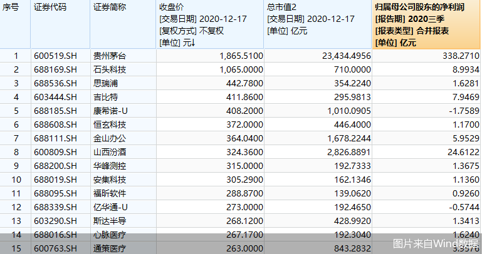Click row number 7
Image resolution: width=482 pixels, height=254 pixels.
coord(16,138)
